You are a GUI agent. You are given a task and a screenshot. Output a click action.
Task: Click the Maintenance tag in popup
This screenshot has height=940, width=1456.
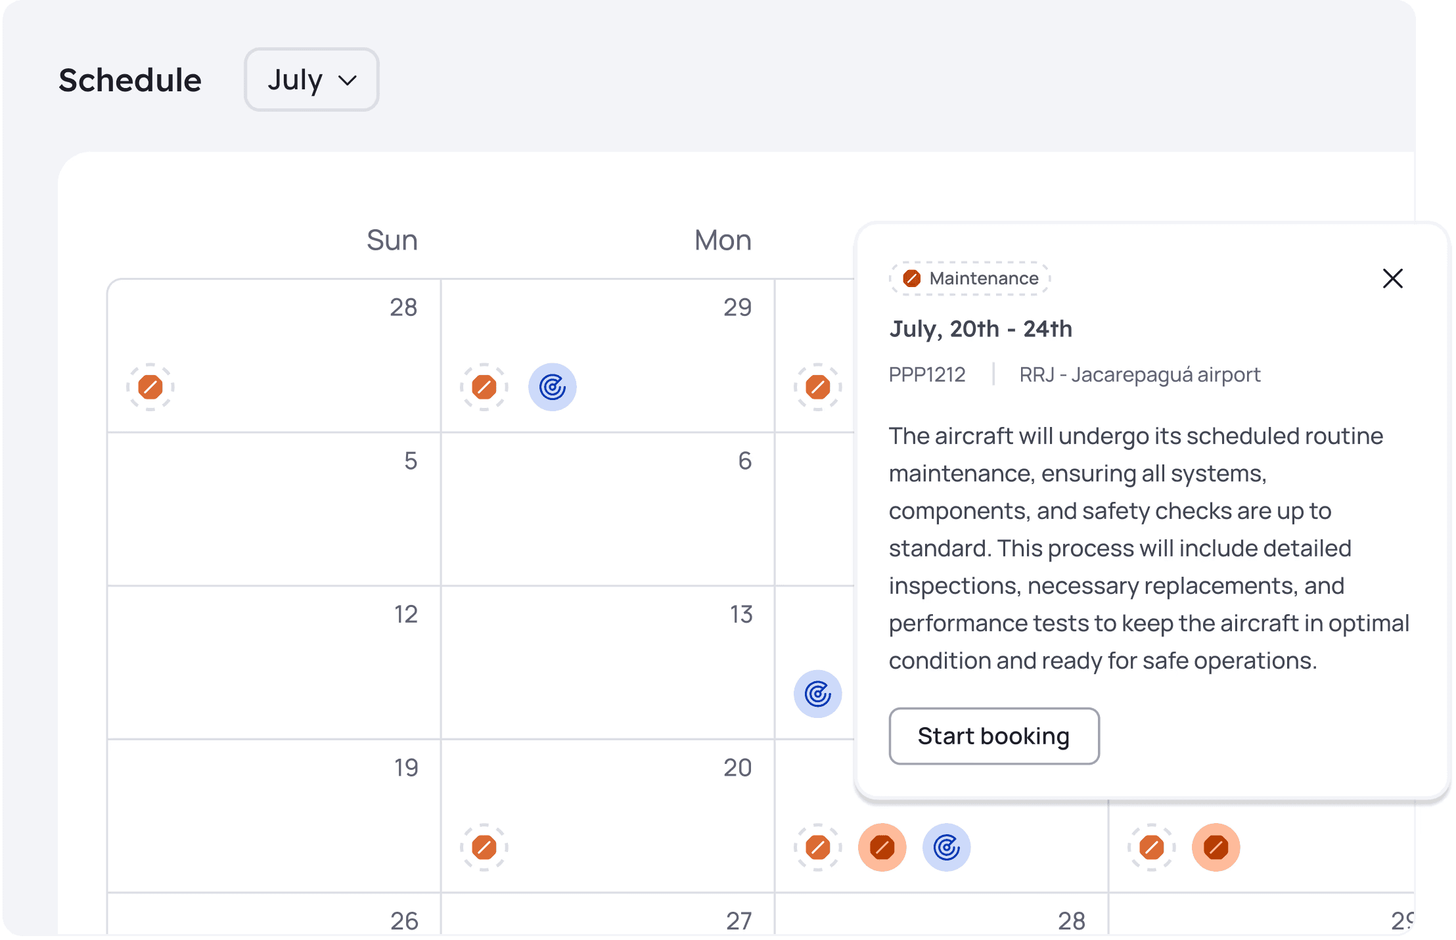pyautogui.click(x=970, y=279)
